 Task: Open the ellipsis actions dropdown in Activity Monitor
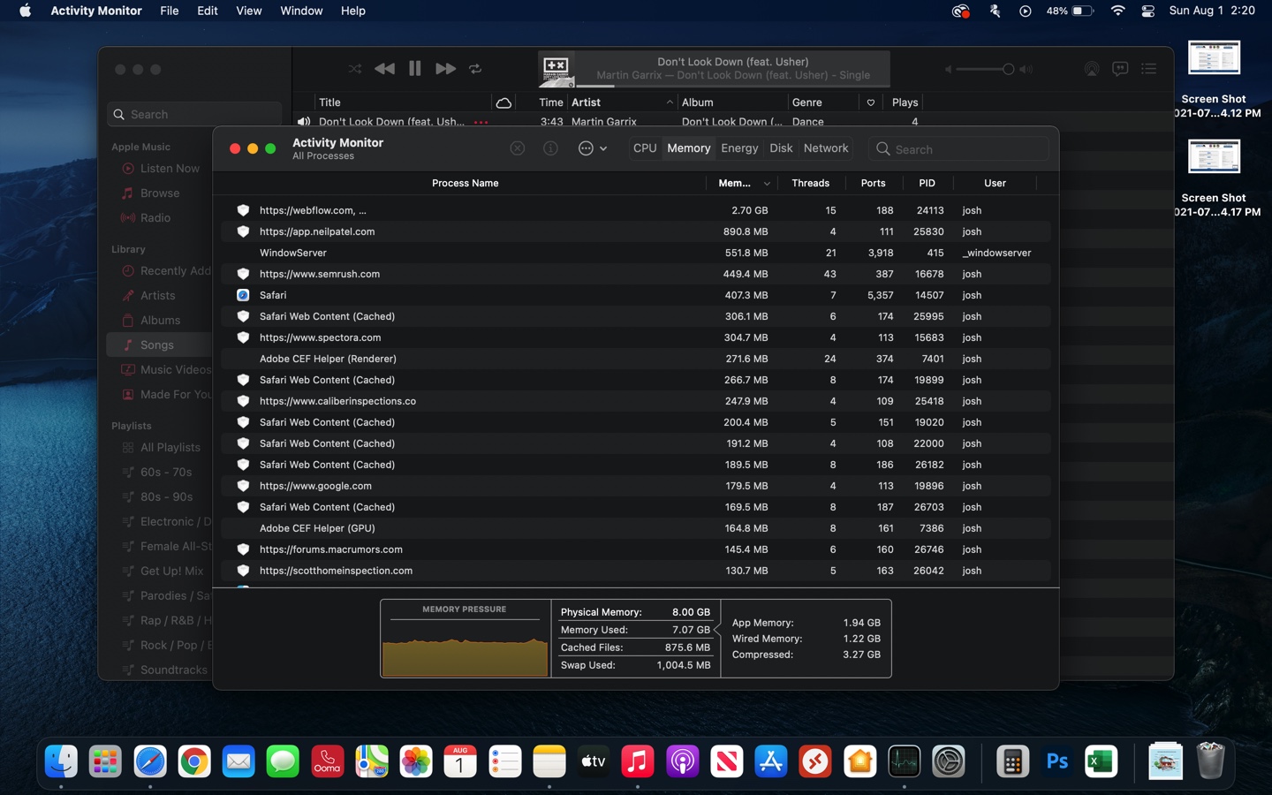[x=593, y=148]
